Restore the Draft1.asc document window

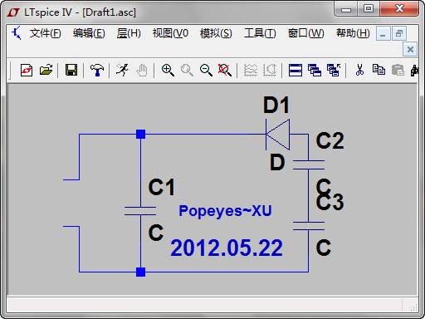point(399,34)
